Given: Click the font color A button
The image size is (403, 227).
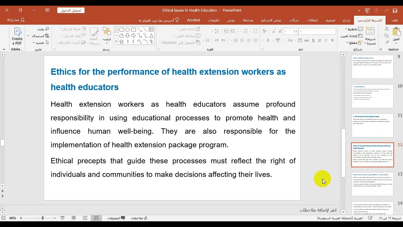Looking at the screenshot, I should (x=268, y=40).
